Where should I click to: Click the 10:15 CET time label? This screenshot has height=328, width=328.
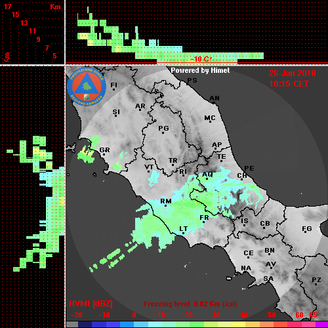click(x=289, y=84)
